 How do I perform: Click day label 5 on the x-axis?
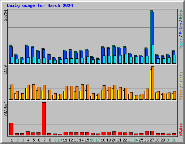click(34, 140)
